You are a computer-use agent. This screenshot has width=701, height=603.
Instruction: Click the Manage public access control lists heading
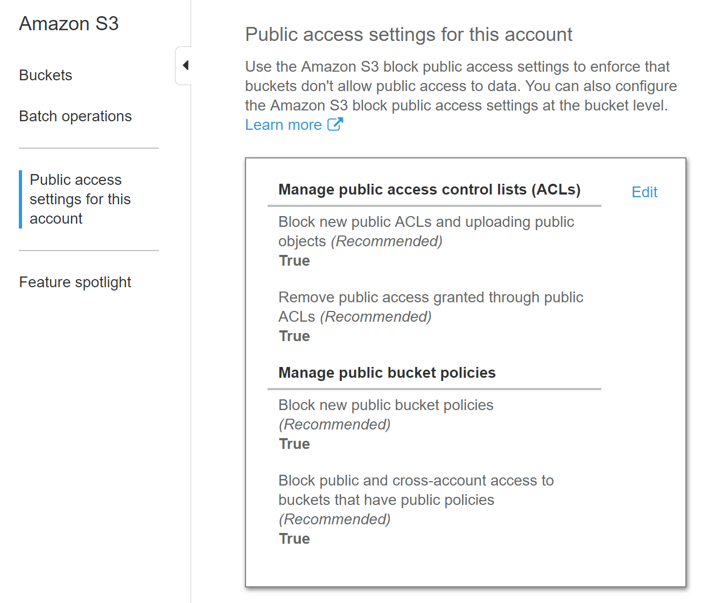point(429,190)
